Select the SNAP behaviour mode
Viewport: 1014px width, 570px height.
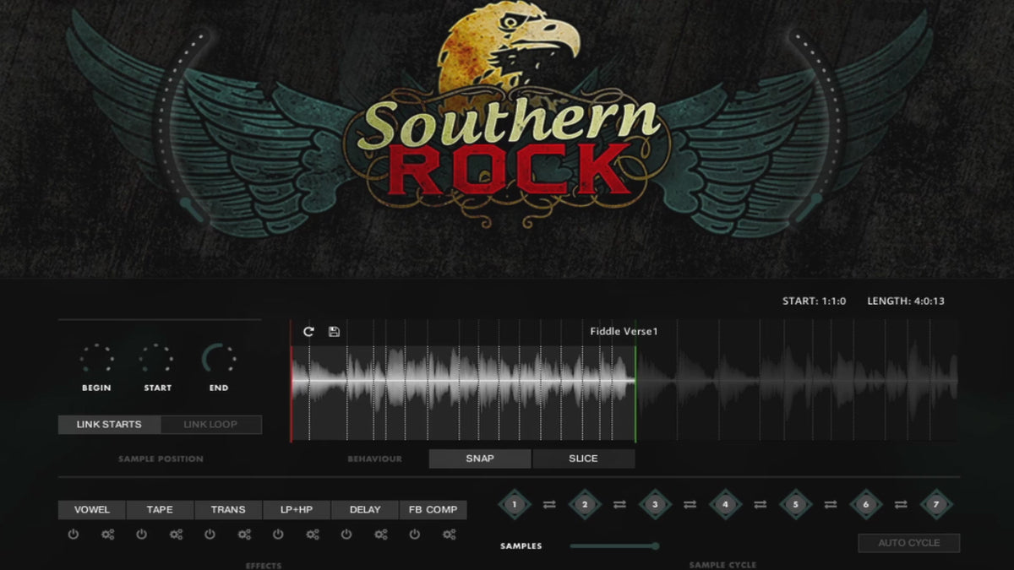click(x=480, y=459)
